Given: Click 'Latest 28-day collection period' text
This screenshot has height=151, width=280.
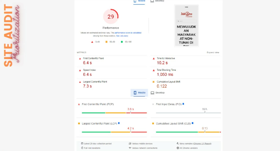Looking at the screenshot, I should click(98, 144).
